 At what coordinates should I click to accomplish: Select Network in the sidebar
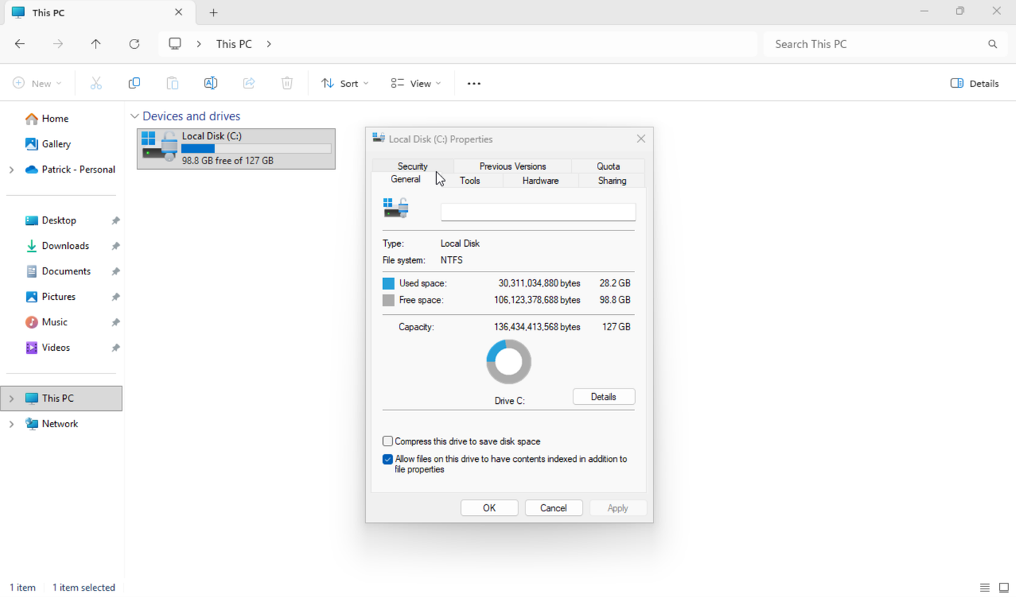click(x=60, y=424)
